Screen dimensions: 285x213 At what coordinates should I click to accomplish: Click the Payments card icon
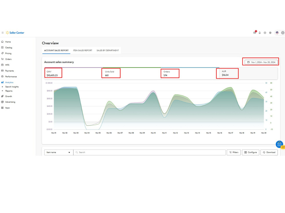click(x=2, y=71)
